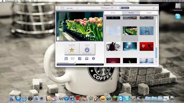The image size is (184, 103).
Task: Open TeamViewer from the dock
Action: (x=121, y=98)
